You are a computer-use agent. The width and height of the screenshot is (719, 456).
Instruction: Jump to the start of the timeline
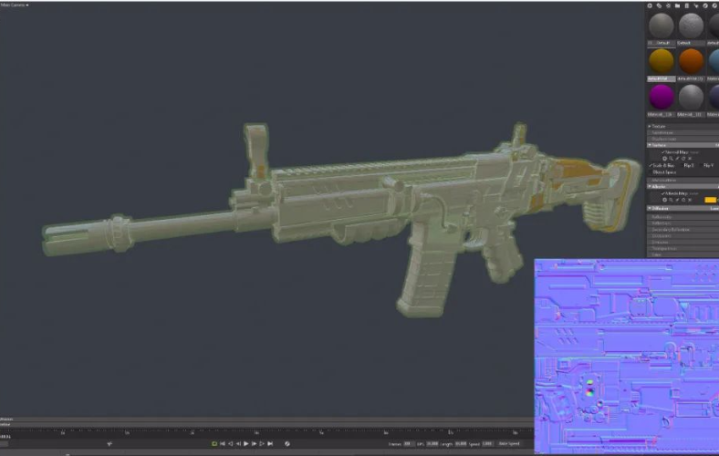[223, 443]
